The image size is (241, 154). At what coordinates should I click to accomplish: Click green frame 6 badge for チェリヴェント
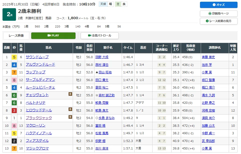[14, 95]
